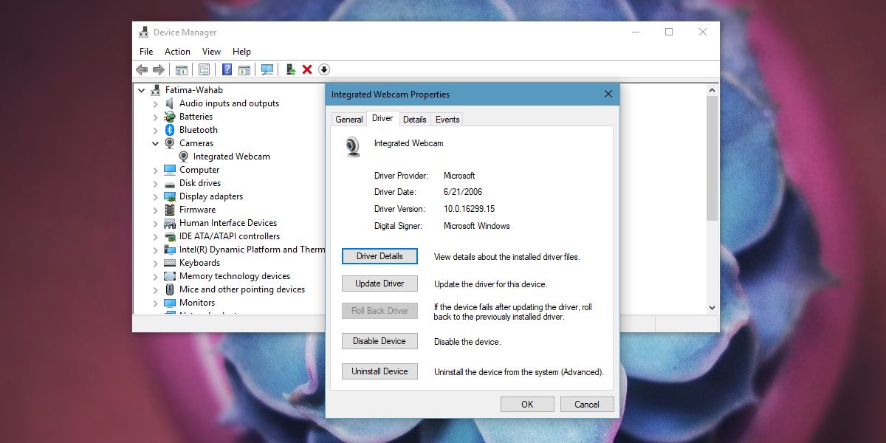Screen dimensions: 886x443
Task: Click the Update device driver toolbar icon
Action: 291,69
